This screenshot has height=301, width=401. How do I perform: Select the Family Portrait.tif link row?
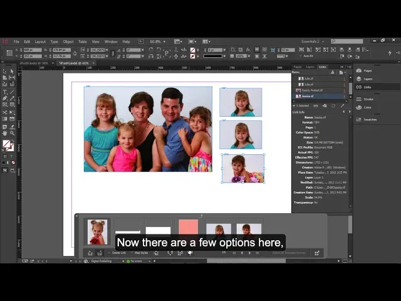(x=312, y=90)
